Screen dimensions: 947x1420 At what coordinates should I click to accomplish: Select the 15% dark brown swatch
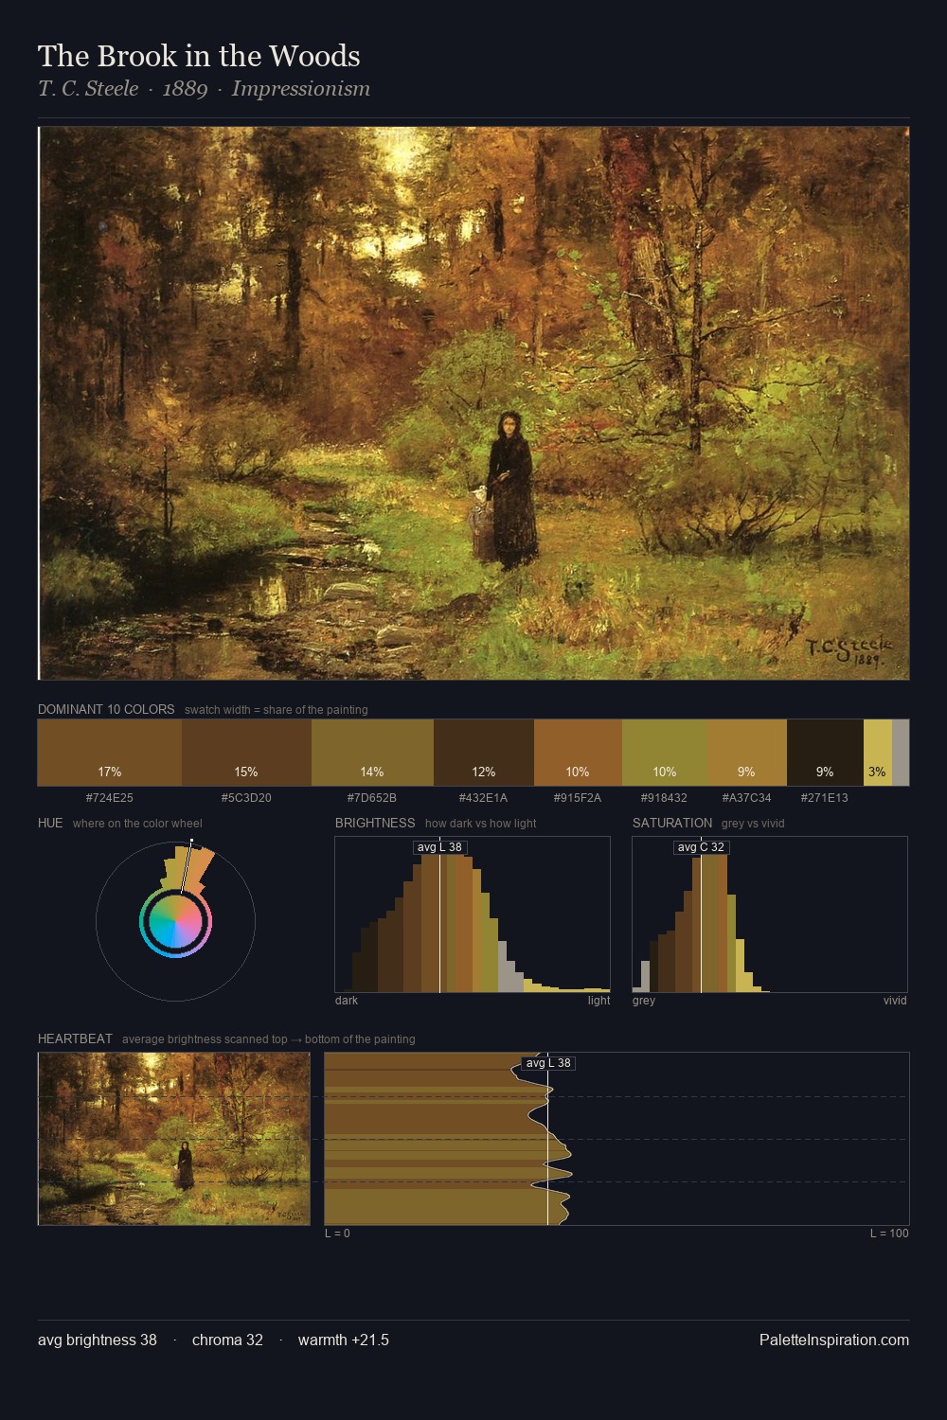(x=246, y=753)
